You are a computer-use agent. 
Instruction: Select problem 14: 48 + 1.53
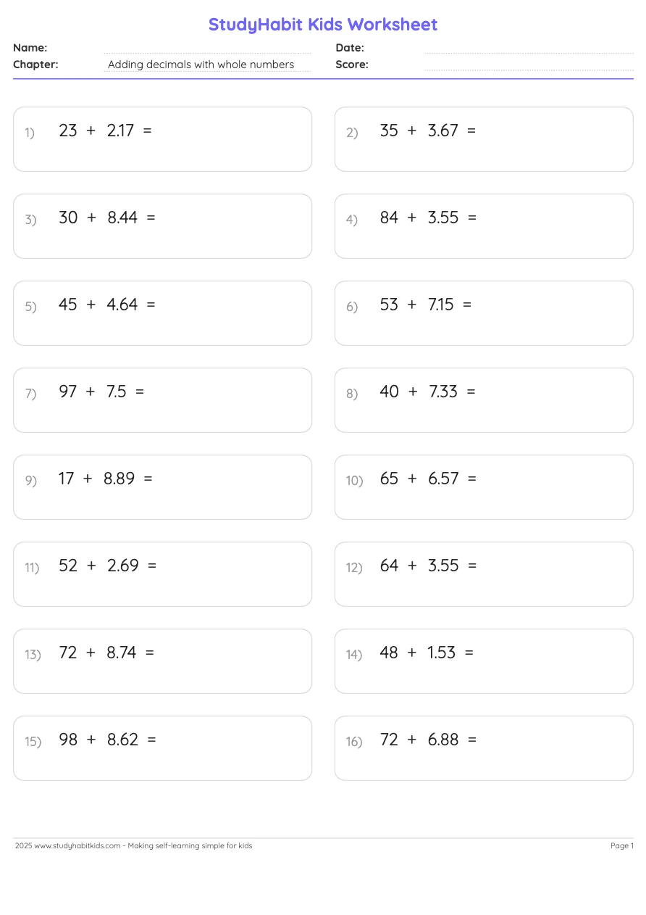(x=484, y=661)
